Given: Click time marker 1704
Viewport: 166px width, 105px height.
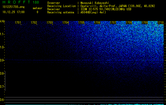Looking at the screenshot, I should pos(65,23).
